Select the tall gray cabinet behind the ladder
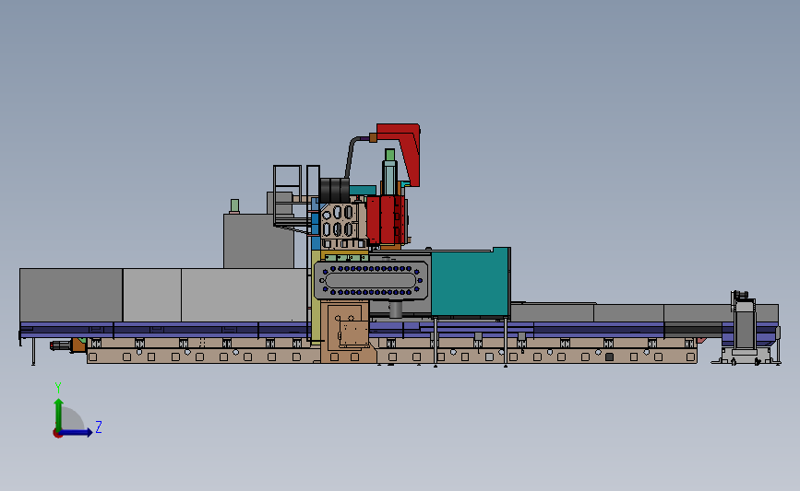This screenshot has height=491, width=800. coord(258,240)
